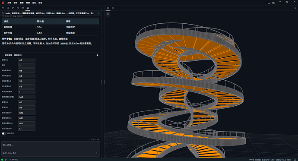The width and height of the screenshot is (298, 161).
Task: Click the hello conversation title text
Action: (x=50, y=13)
